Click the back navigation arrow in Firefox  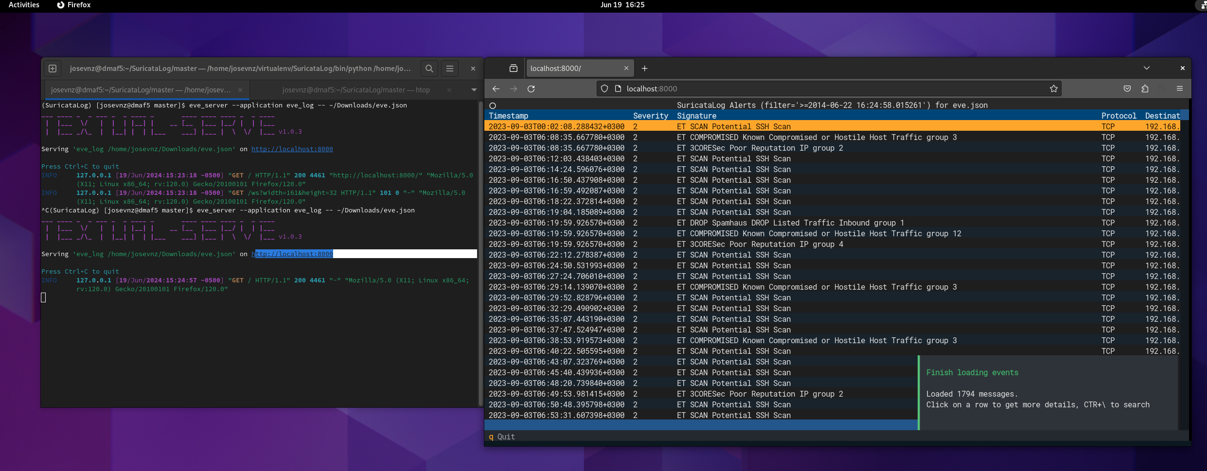coord(496,88)
